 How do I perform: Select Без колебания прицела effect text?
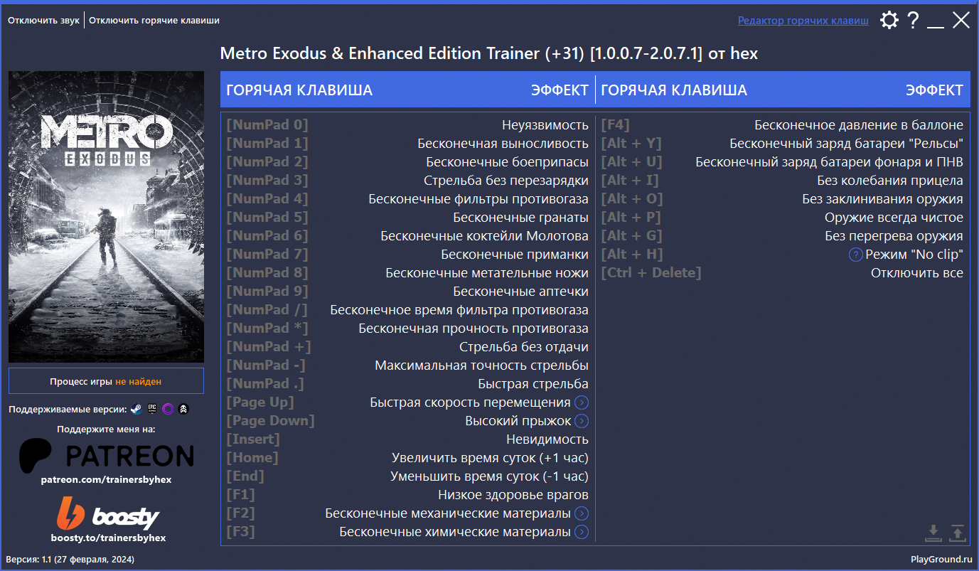[x=890, y=181]
